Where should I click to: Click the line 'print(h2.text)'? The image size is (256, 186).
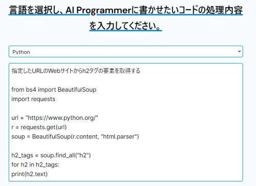(x=29, y=174)
